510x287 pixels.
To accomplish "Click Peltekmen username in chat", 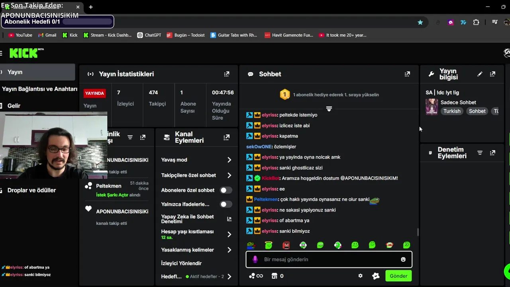I will tap(266, 199).
